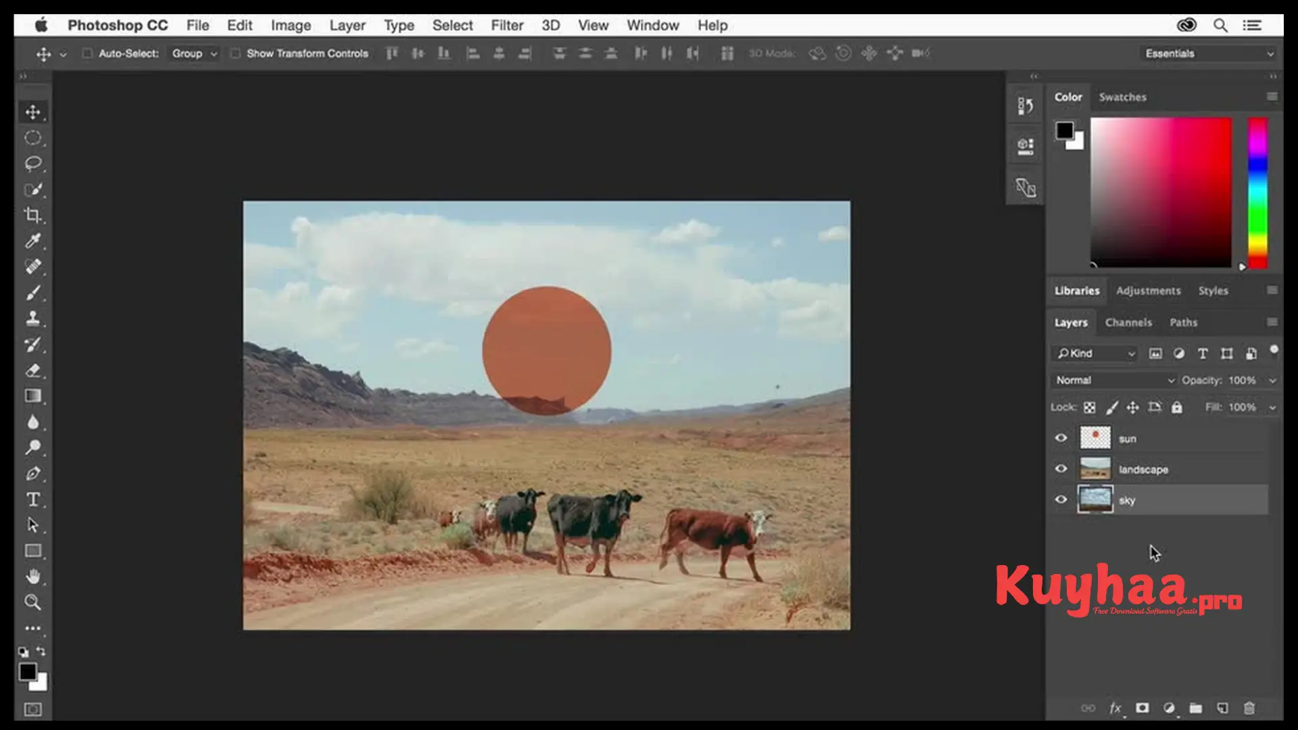Open the extra tools ellipsis menu

(32, 628)
